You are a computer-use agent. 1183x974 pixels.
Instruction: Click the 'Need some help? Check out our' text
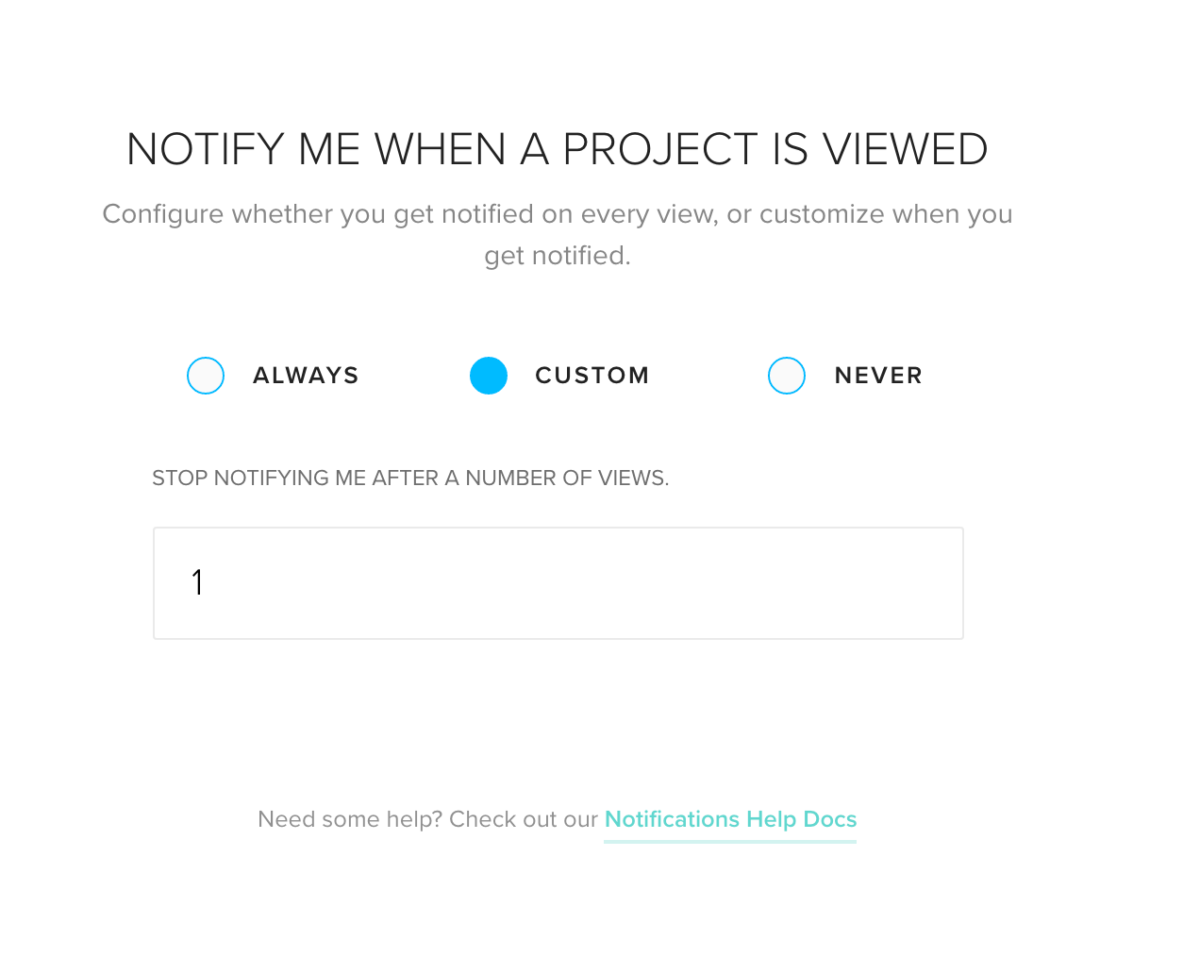(427, 819)
